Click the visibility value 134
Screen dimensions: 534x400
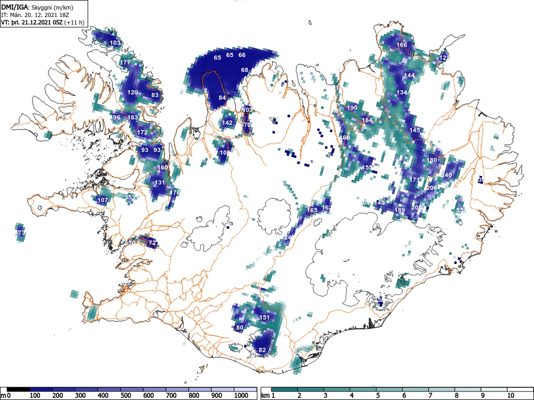[x=402, y=92]
